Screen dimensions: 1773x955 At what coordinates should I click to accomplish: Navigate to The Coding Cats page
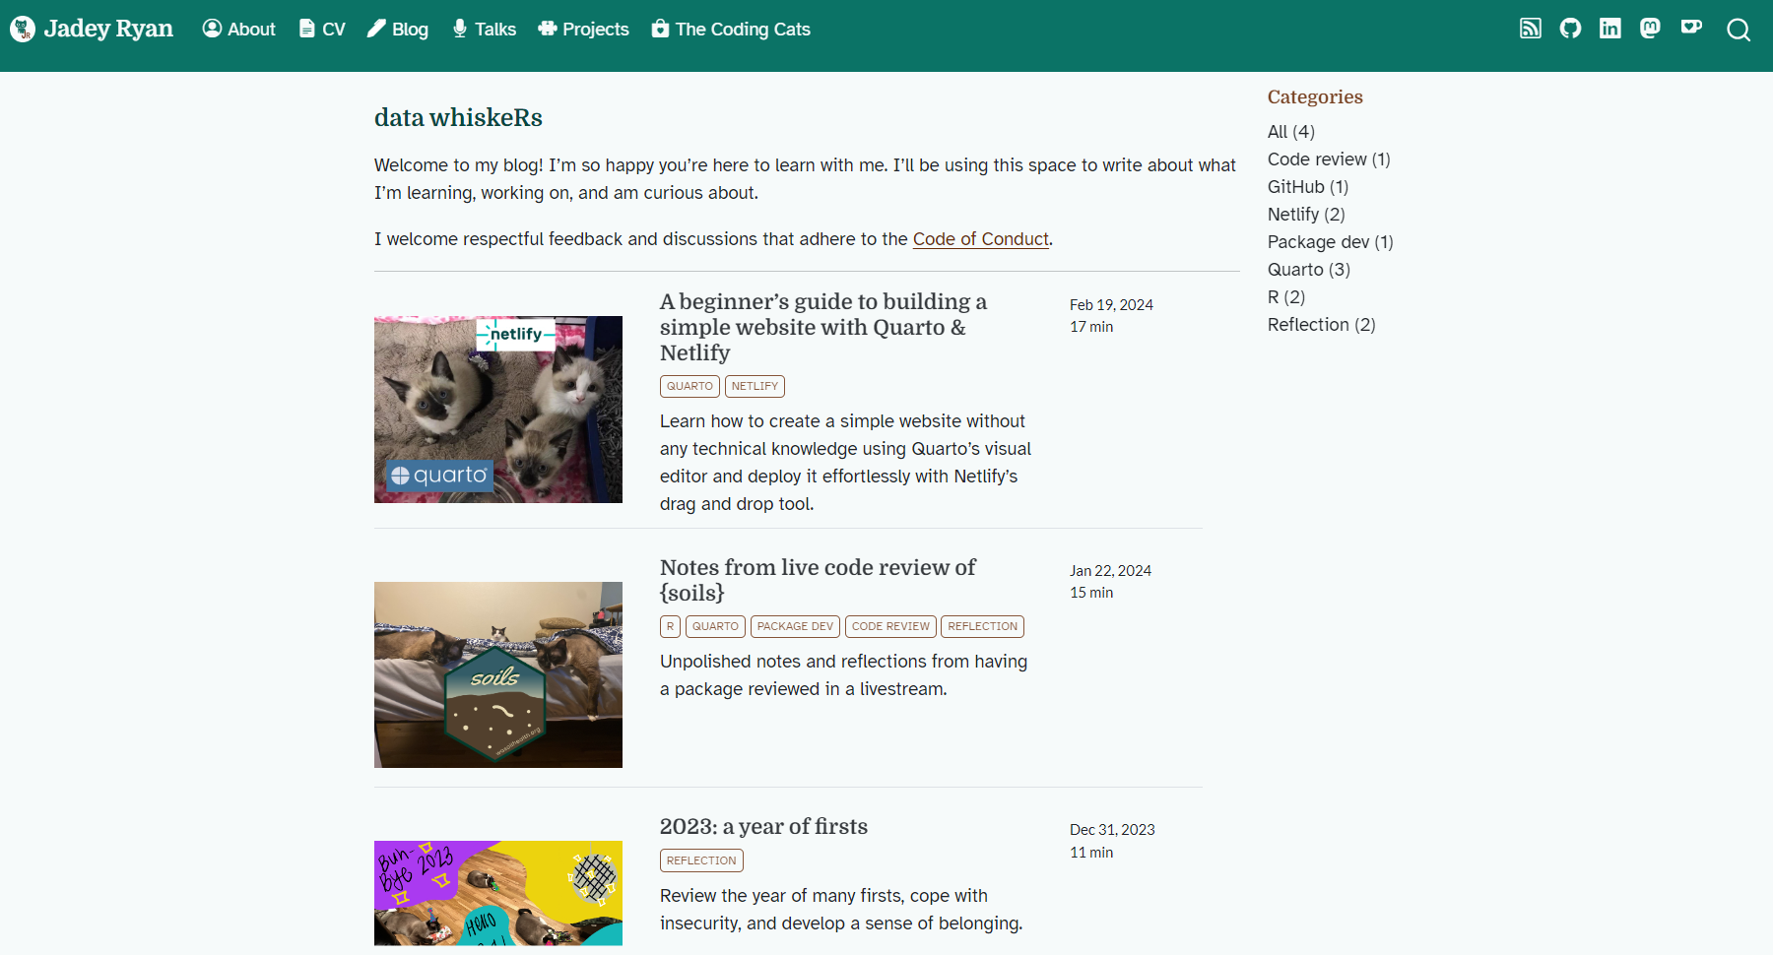click(731, 30)
